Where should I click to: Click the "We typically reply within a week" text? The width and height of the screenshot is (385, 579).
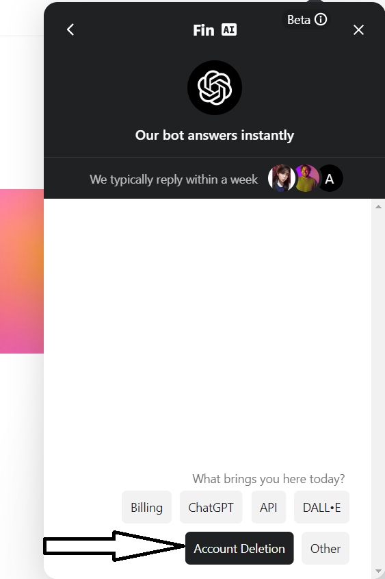(174, 180)
